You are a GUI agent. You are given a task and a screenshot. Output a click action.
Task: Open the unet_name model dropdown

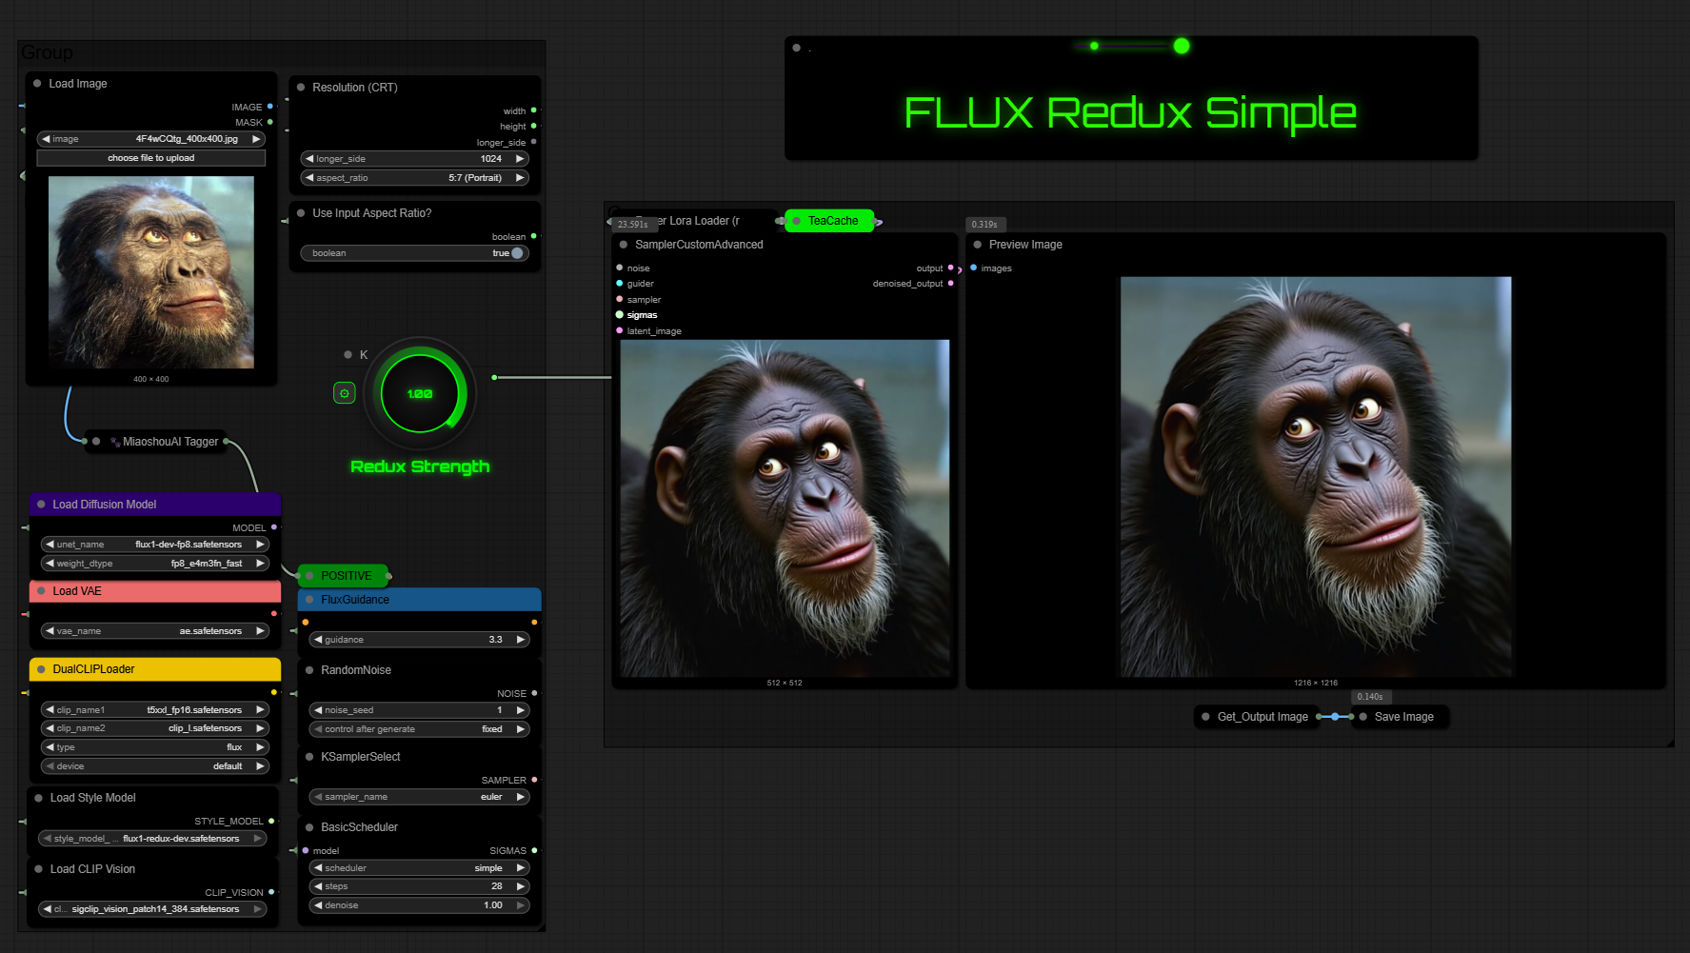click(x=155, y=545)
